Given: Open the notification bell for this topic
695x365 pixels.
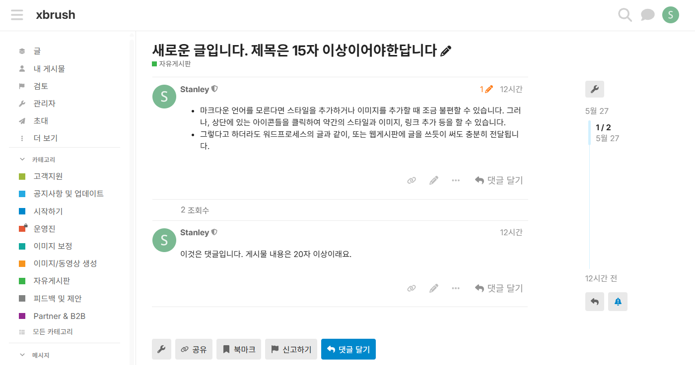Looking at the screenshot, I should point(618,302).
